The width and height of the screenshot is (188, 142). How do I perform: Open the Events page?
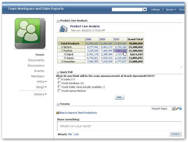(39, 71)
